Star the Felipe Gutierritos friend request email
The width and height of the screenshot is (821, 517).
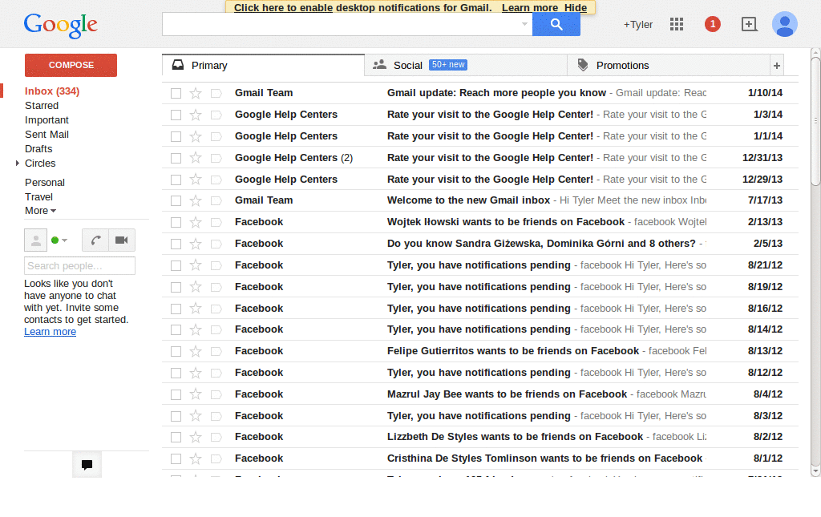click(x=196, y=351)
